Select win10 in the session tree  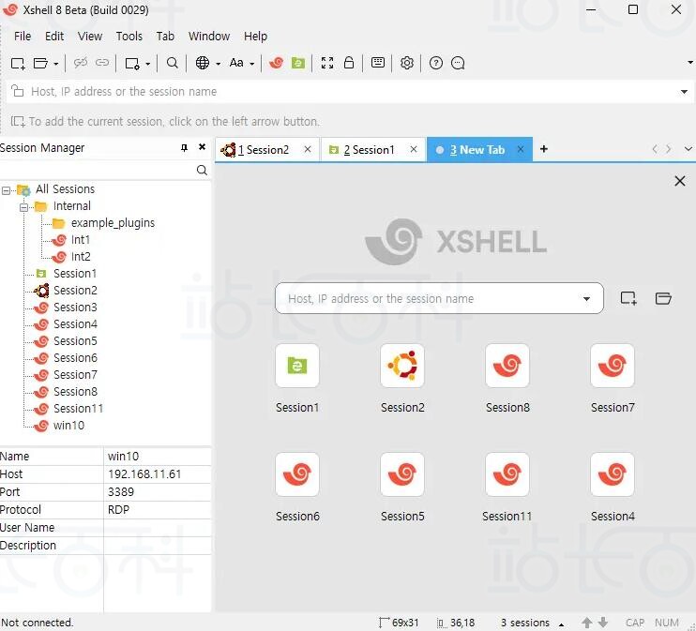coord(68,425)
